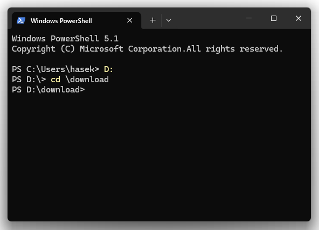Click the blank terminal area below the prompt
The width and height of the screenshot is (319, 230).
(159, 156)
